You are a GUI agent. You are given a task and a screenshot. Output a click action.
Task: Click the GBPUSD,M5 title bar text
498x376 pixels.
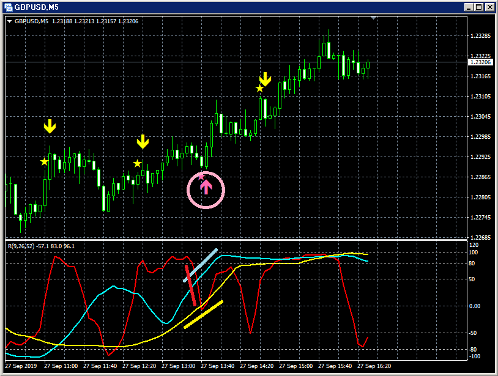(37, 7)
